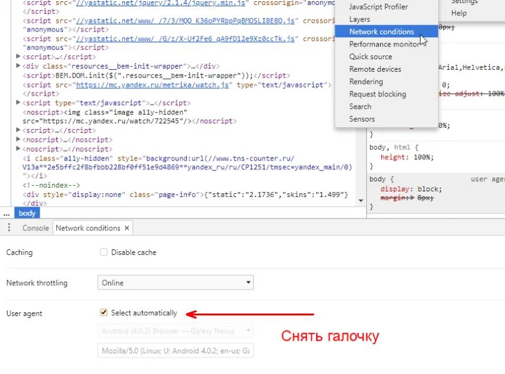Viewport: 505px width, 374px height.
Task: Expand the script type text/javascript node
Action: tap(18, 103)
